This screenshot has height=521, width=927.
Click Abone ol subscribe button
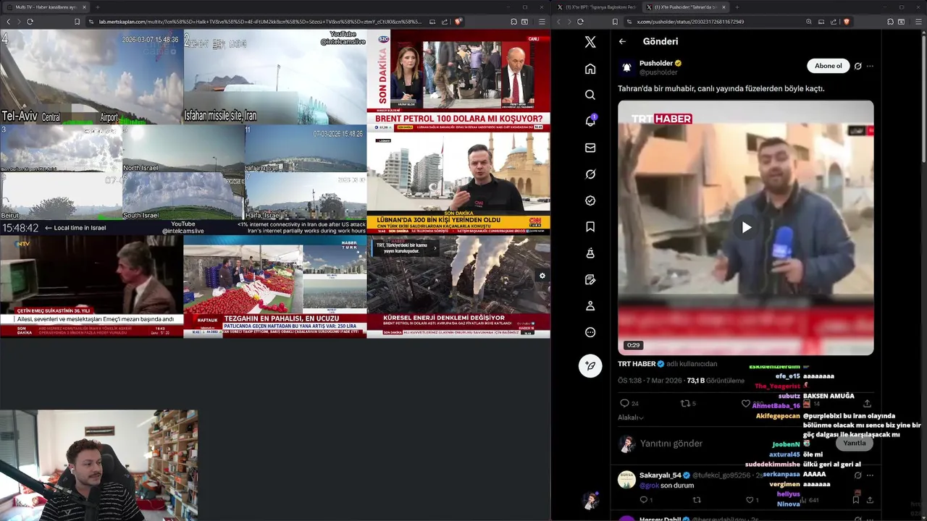point(828,66)
